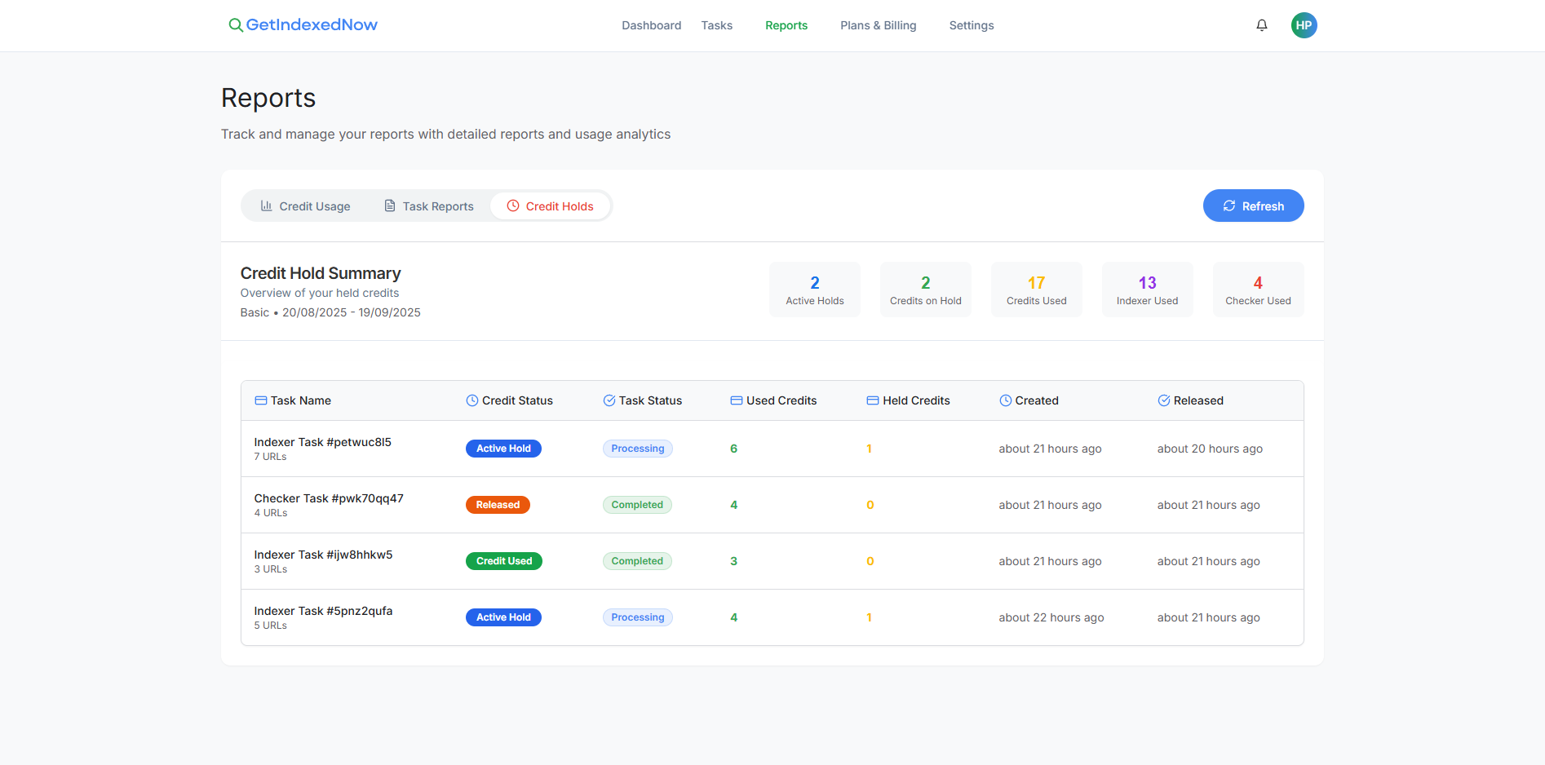Click the red clock icon on Credit Holds tab
The width and height of the screenshot is (1545, 765).
tap(513, 206)
